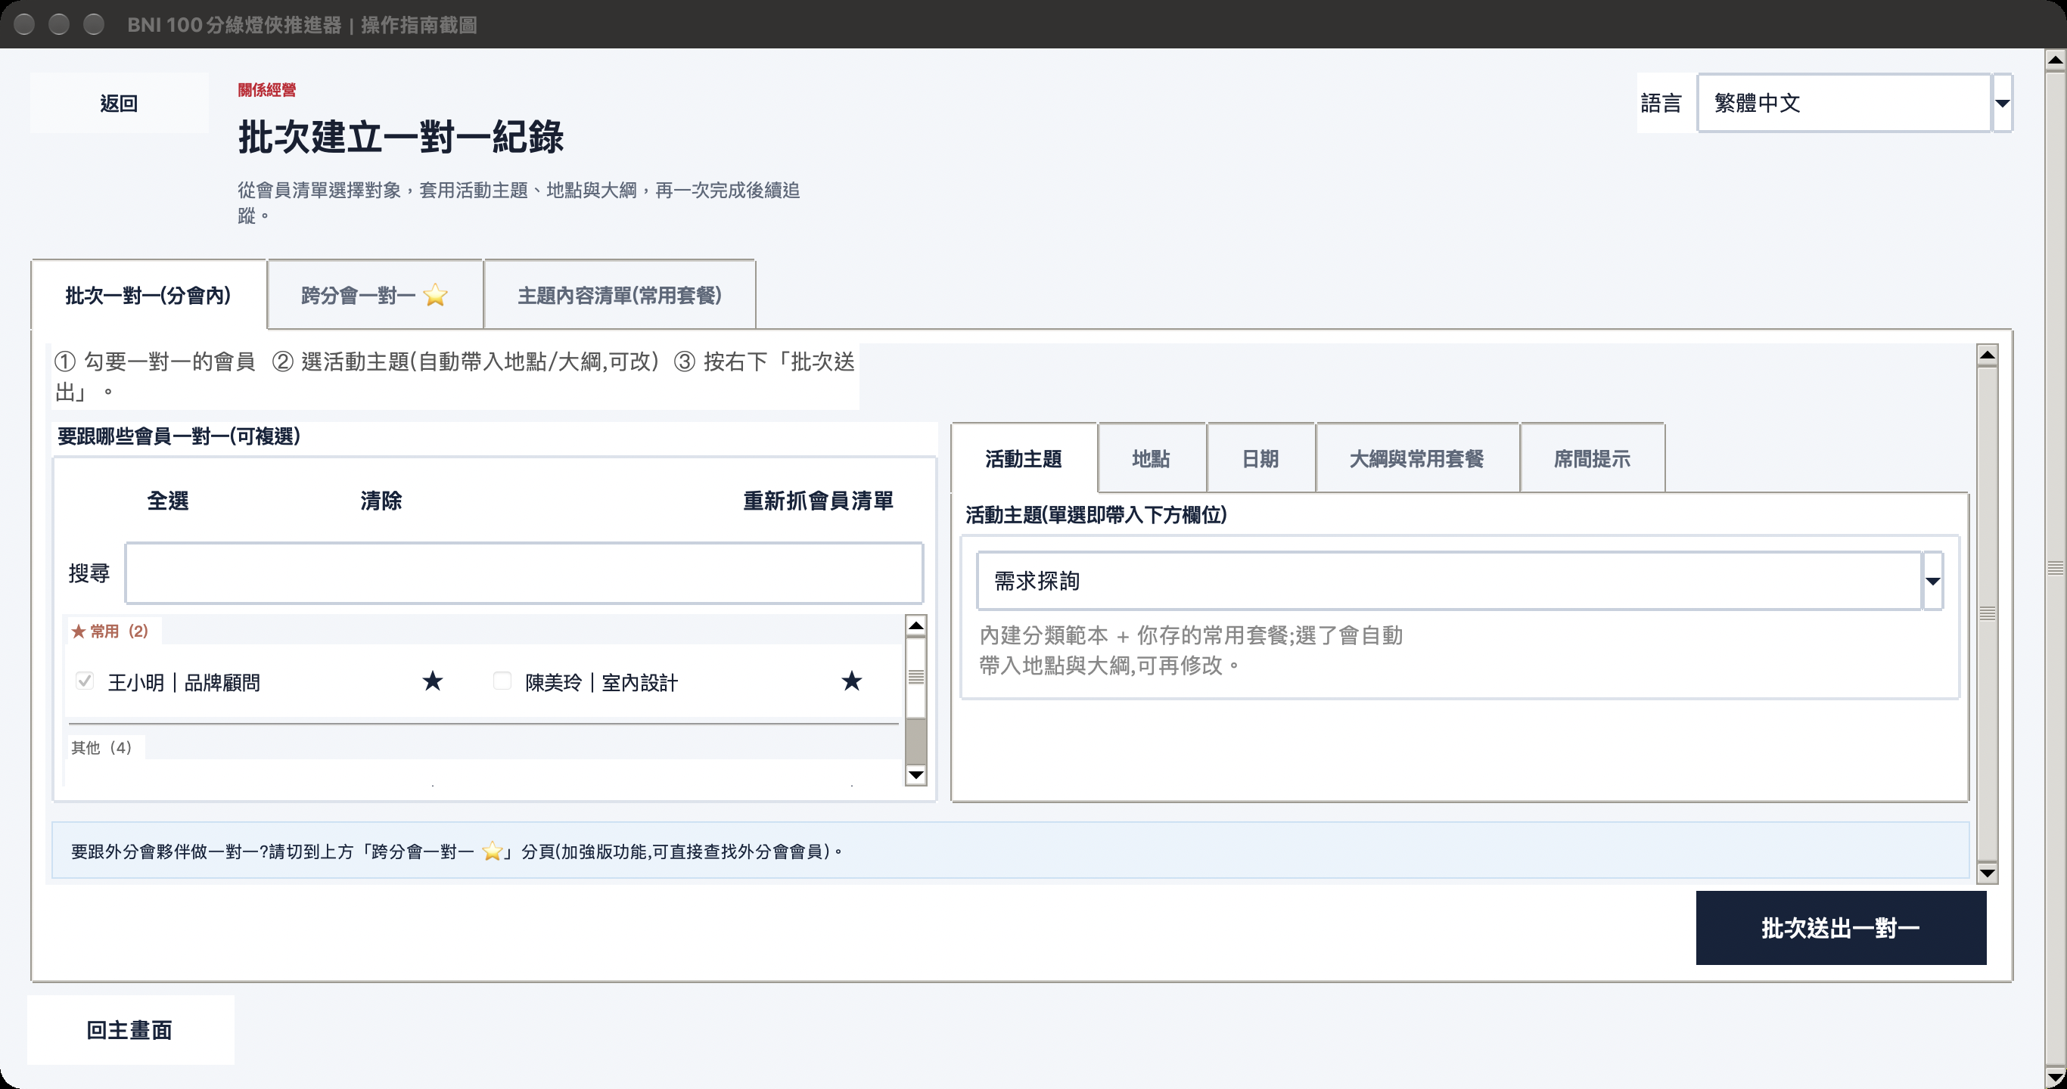
Task: Click page scrollbar up arrow at window edge
Action: tap(2055, 59)
